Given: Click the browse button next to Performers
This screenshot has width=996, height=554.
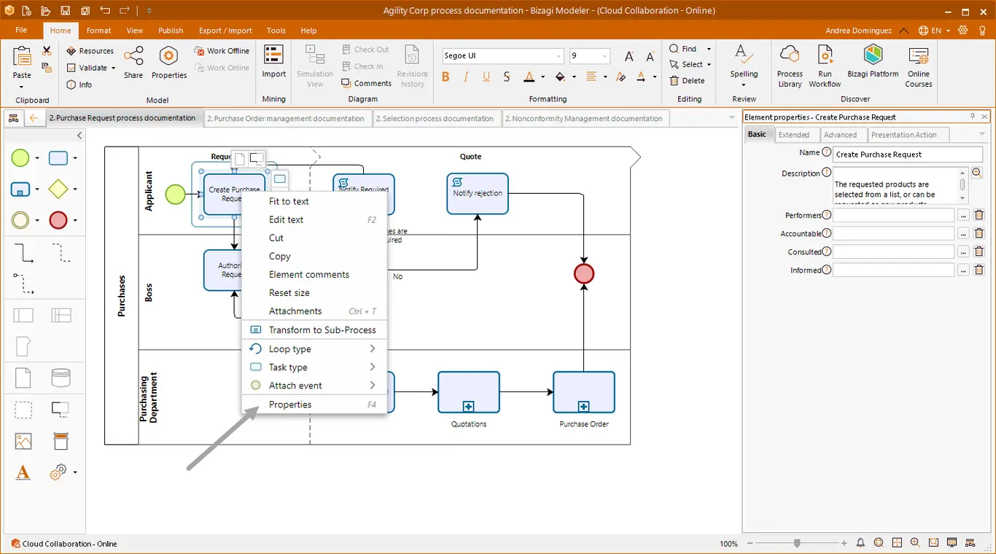Looking at the screenshot, I should (x=963, y=216).
